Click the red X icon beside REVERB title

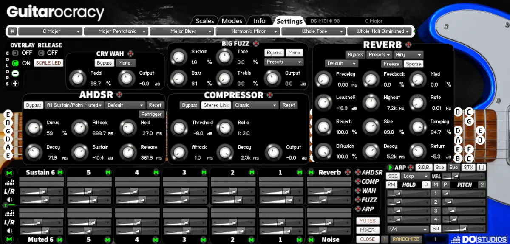click(408, 45)
